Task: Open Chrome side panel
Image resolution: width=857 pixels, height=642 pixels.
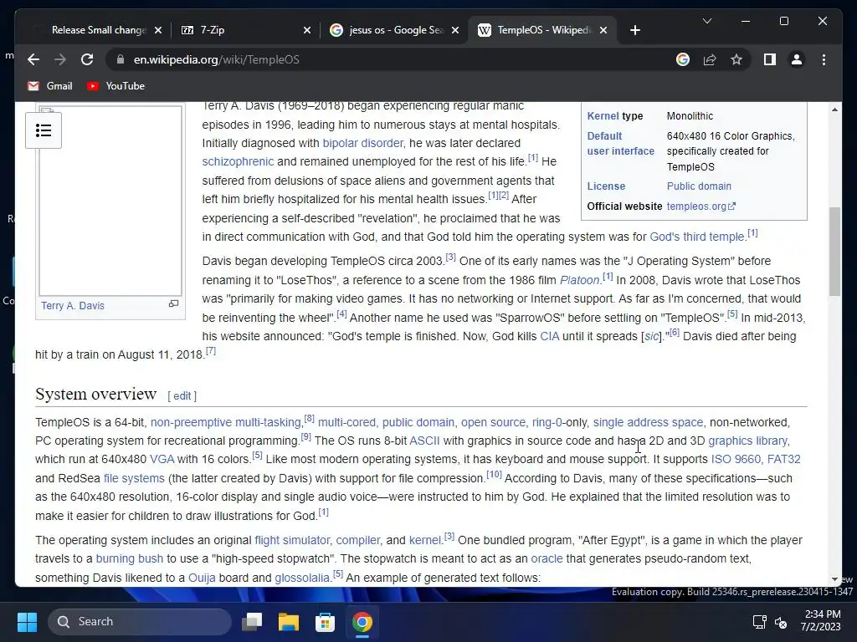Action: [770, 59]
